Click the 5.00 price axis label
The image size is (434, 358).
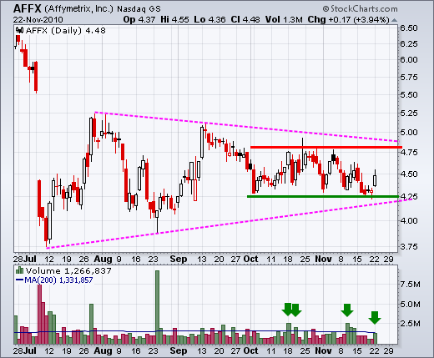point(409,132)
